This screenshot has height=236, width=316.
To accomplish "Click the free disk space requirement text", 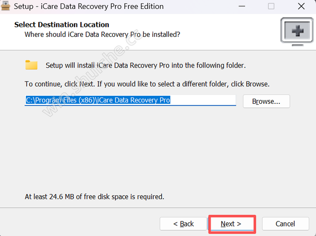I will pyautogui.click(x=95, y=196).
